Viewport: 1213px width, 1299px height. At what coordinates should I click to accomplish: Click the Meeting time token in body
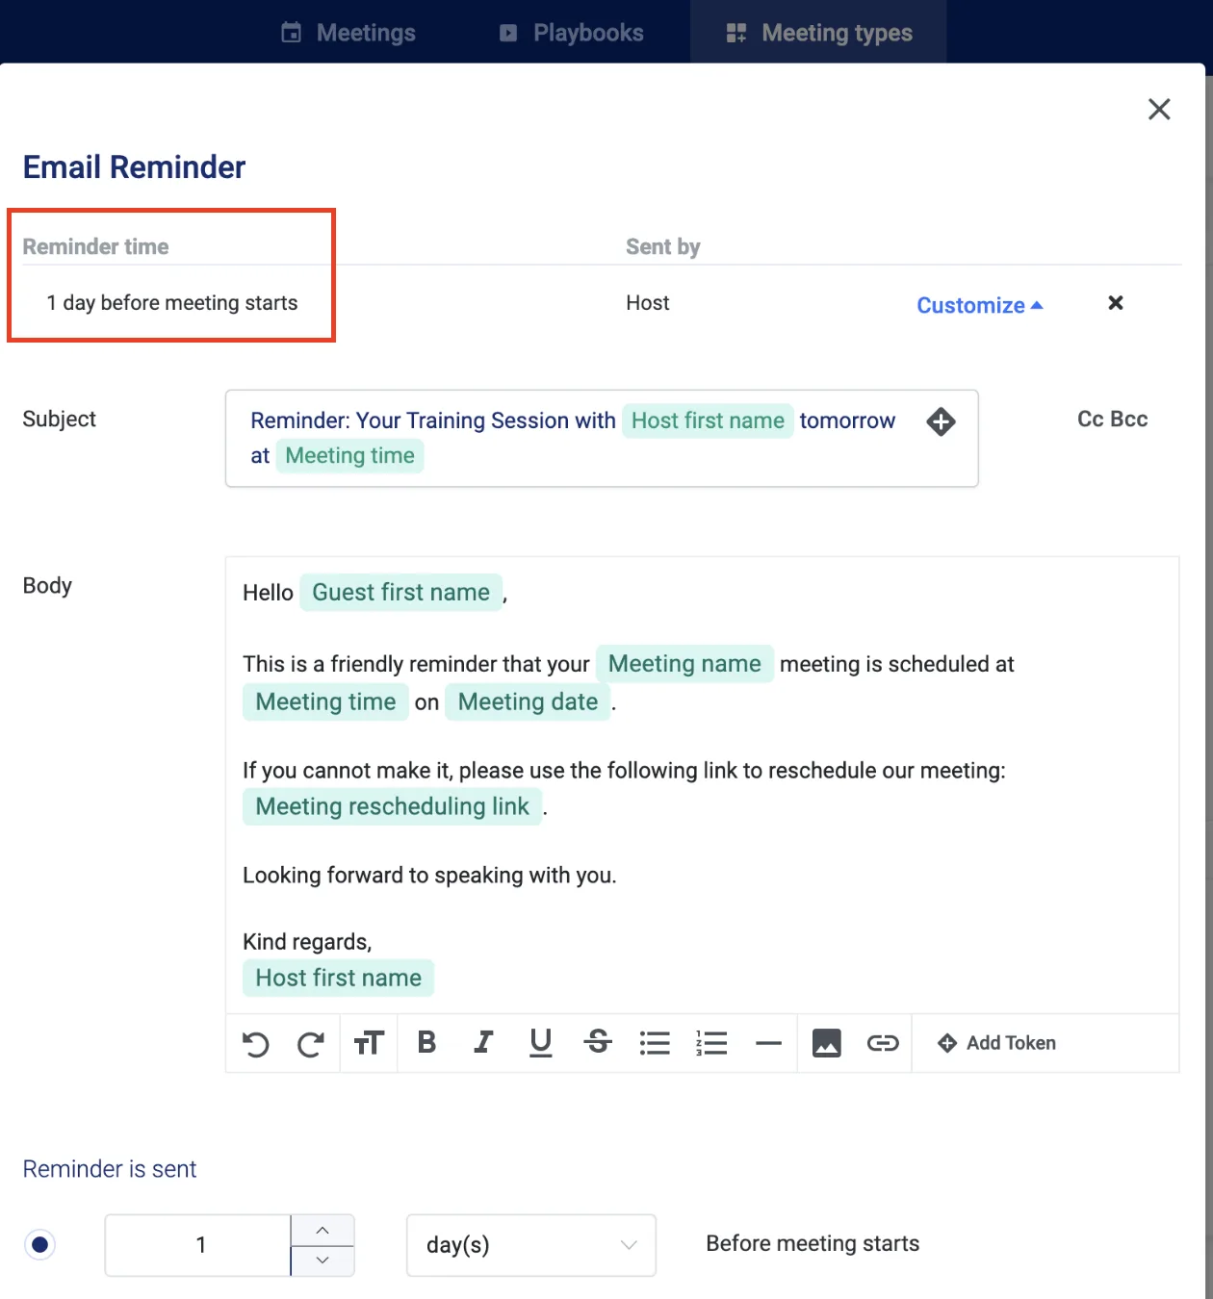(x=325, y=702)
